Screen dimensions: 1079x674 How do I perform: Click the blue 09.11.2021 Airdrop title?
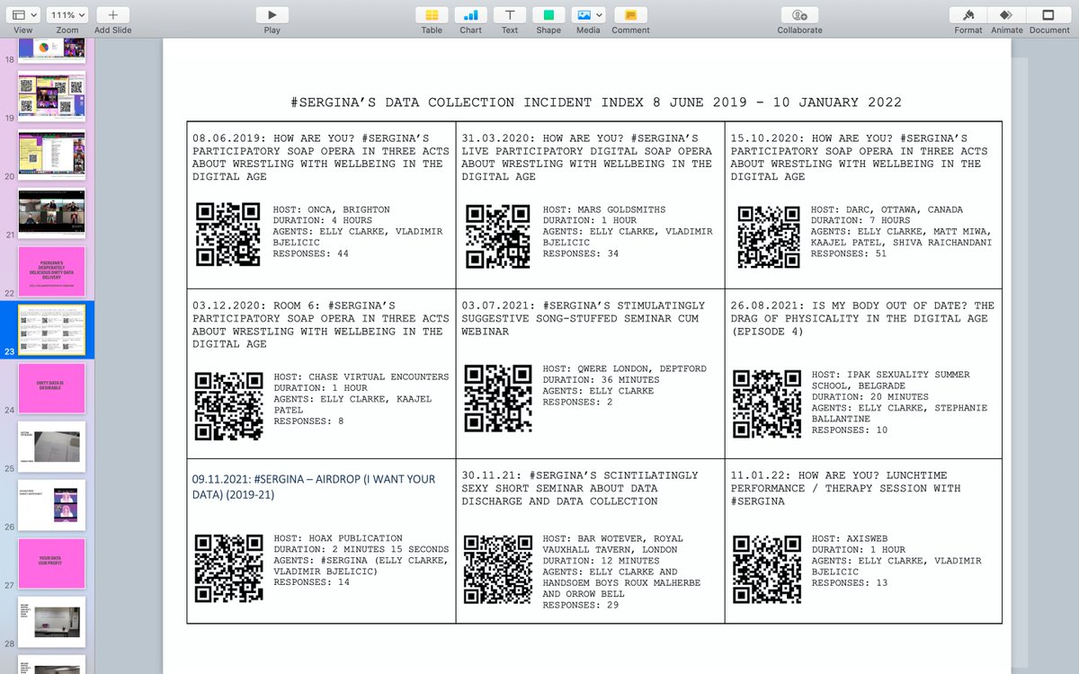pos(314,487)
